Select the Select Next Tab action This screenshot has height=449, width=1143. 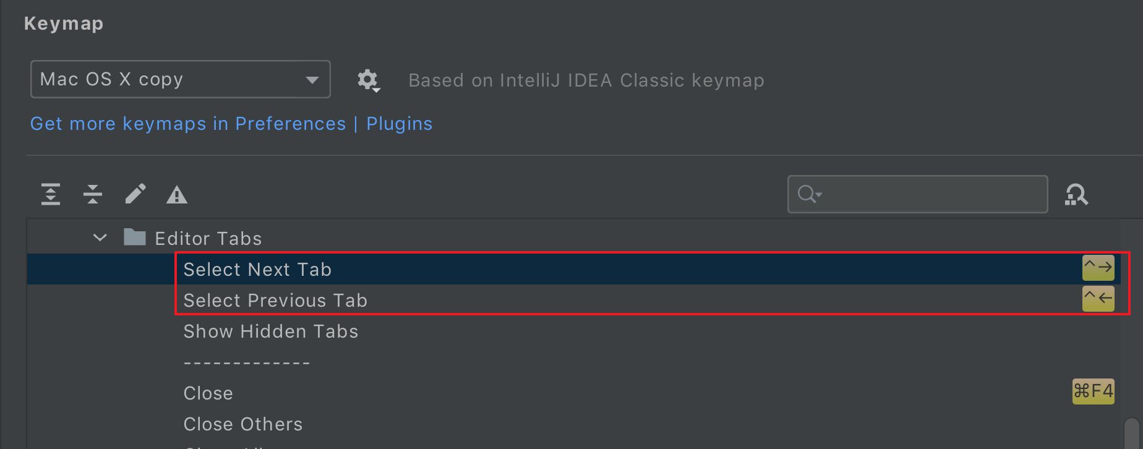pos(257,270)
